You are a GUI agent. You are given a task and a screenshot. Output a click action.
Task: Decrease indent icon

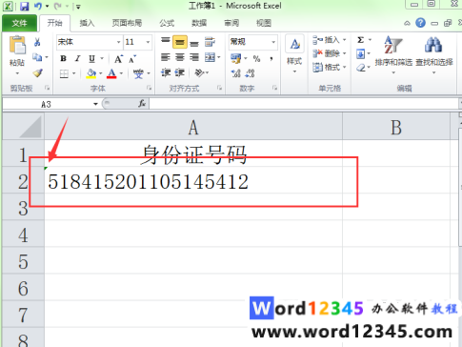coord(166,73)
